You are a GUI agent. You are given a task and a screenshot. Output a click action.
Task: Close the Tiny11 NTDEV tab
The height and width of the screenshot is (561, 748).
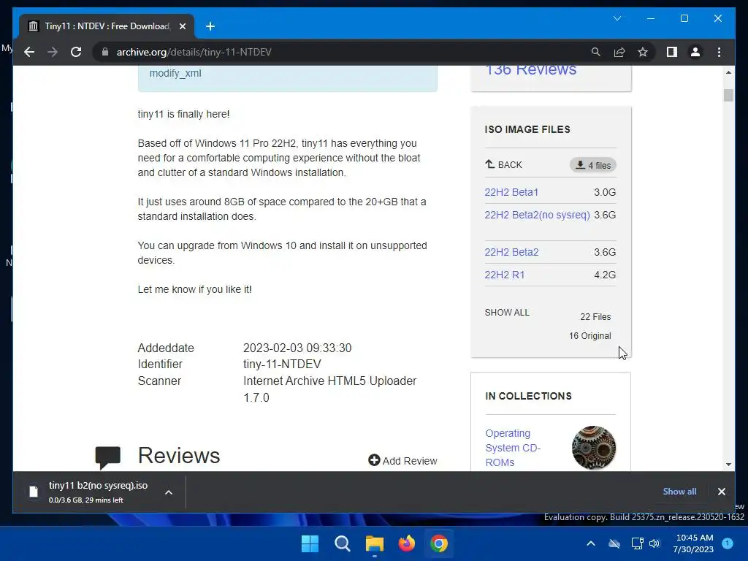pos(182,26)
